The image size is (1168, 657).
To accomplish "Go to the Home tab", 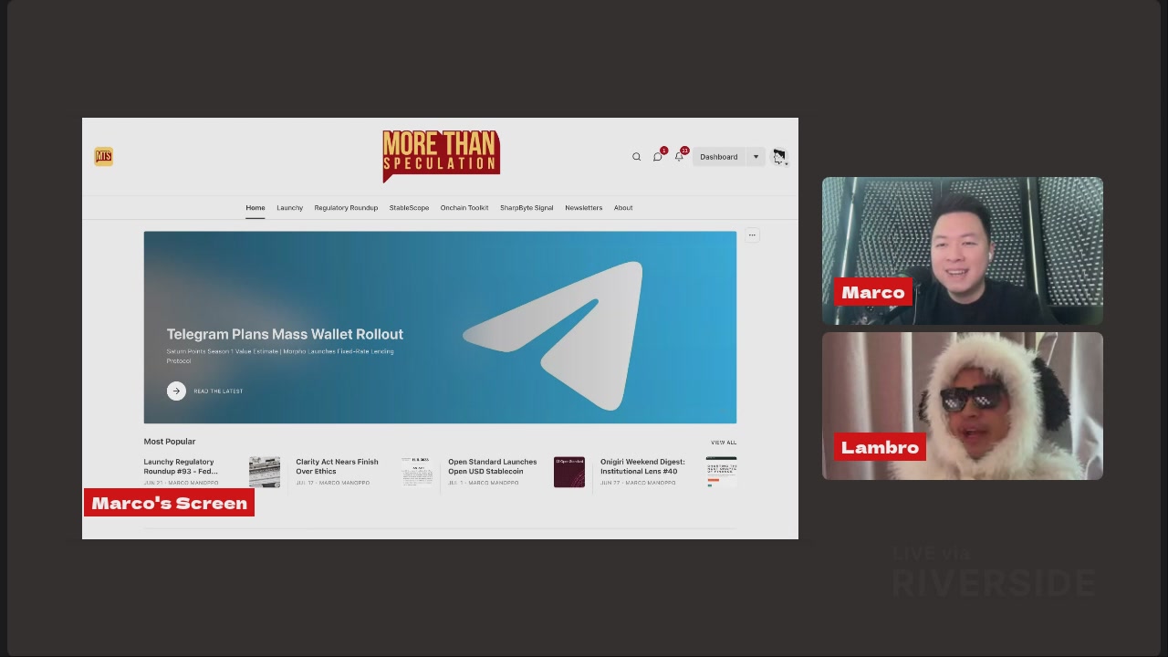I will pos(255,208).
